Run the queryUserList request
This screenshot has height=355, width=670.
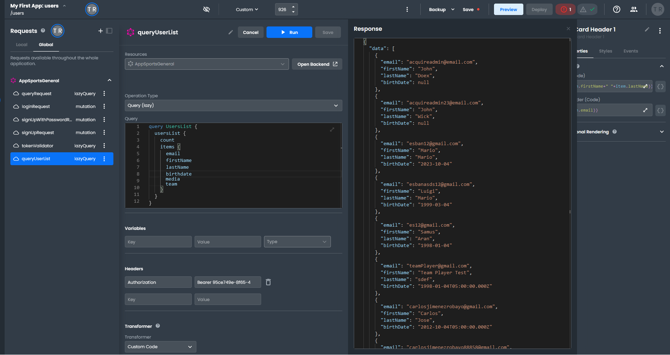point(289,32)
